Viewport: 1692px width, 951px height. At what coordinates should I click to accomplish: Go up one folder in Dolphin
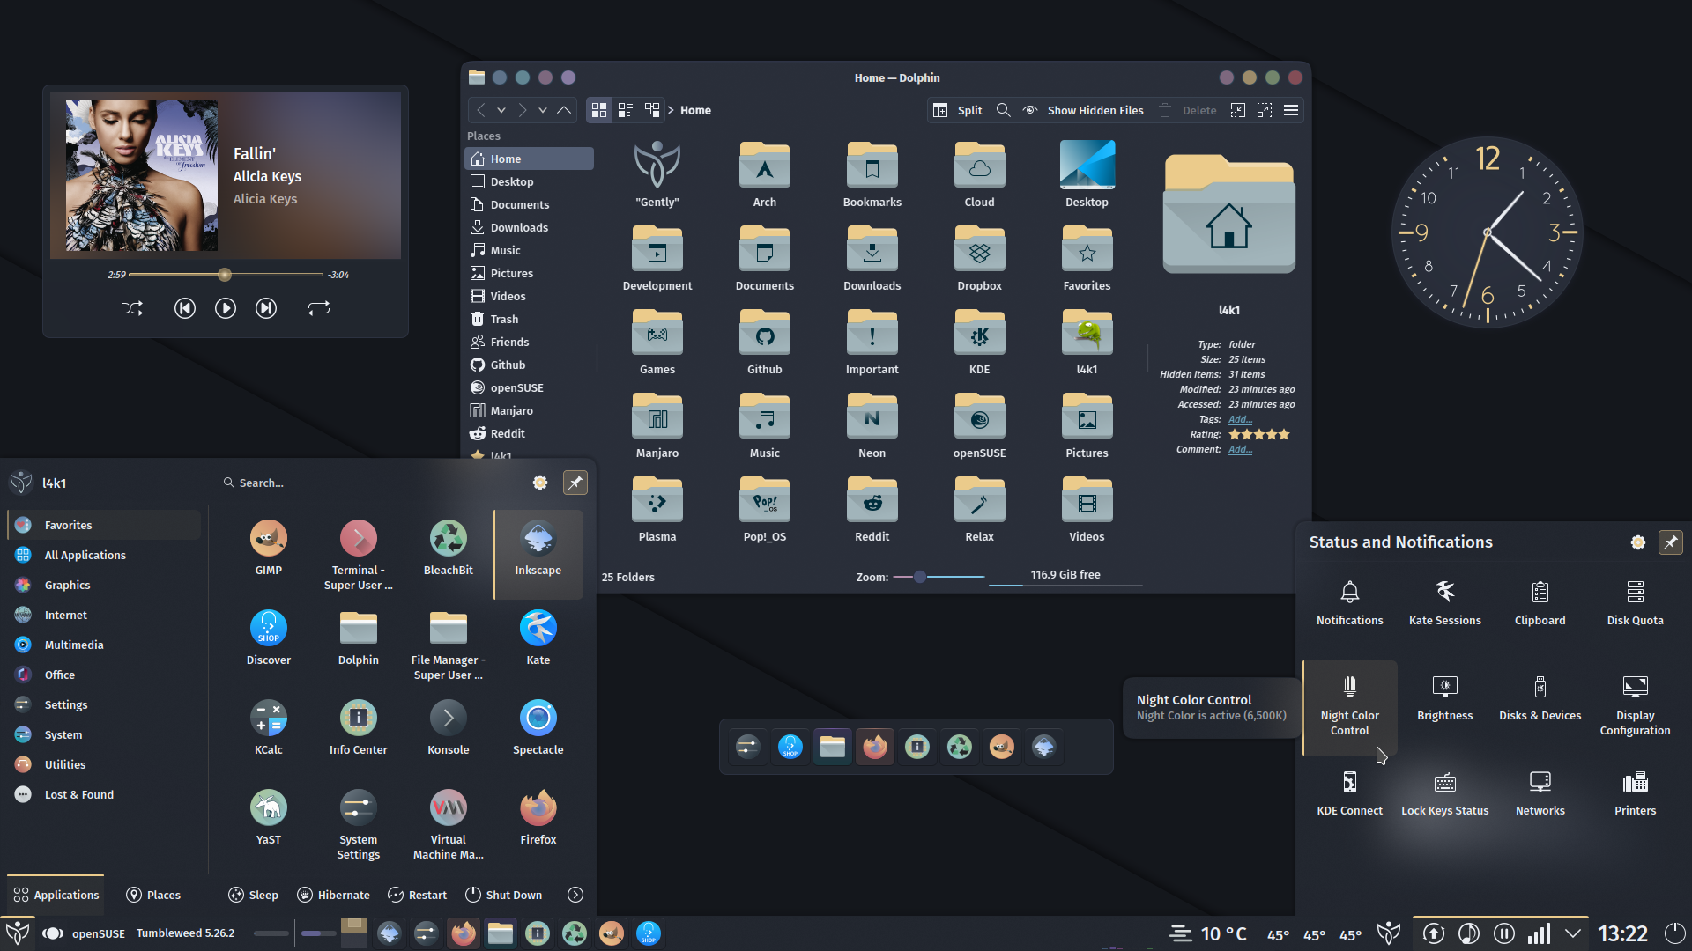click(564, 110)
